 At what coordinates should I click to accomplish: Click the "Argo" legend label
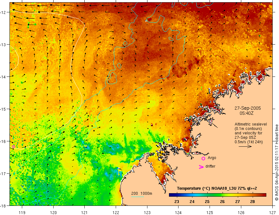tap(212, 158)
